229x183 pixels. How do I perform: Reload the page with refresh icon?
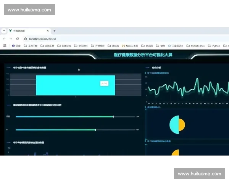17,39
